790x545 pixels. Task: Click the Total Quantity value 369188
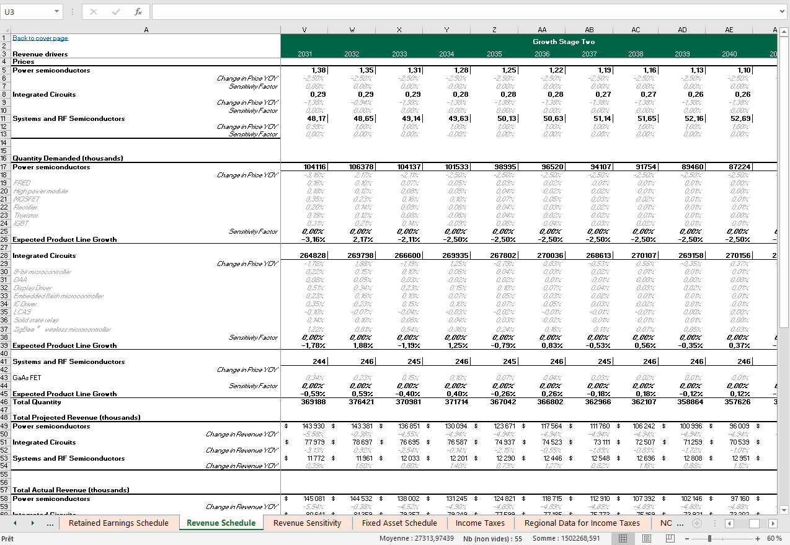tap(304, 402)
